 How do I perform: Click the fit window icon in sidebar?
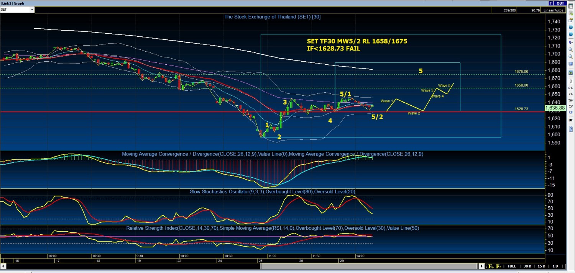tap(571, 64)
